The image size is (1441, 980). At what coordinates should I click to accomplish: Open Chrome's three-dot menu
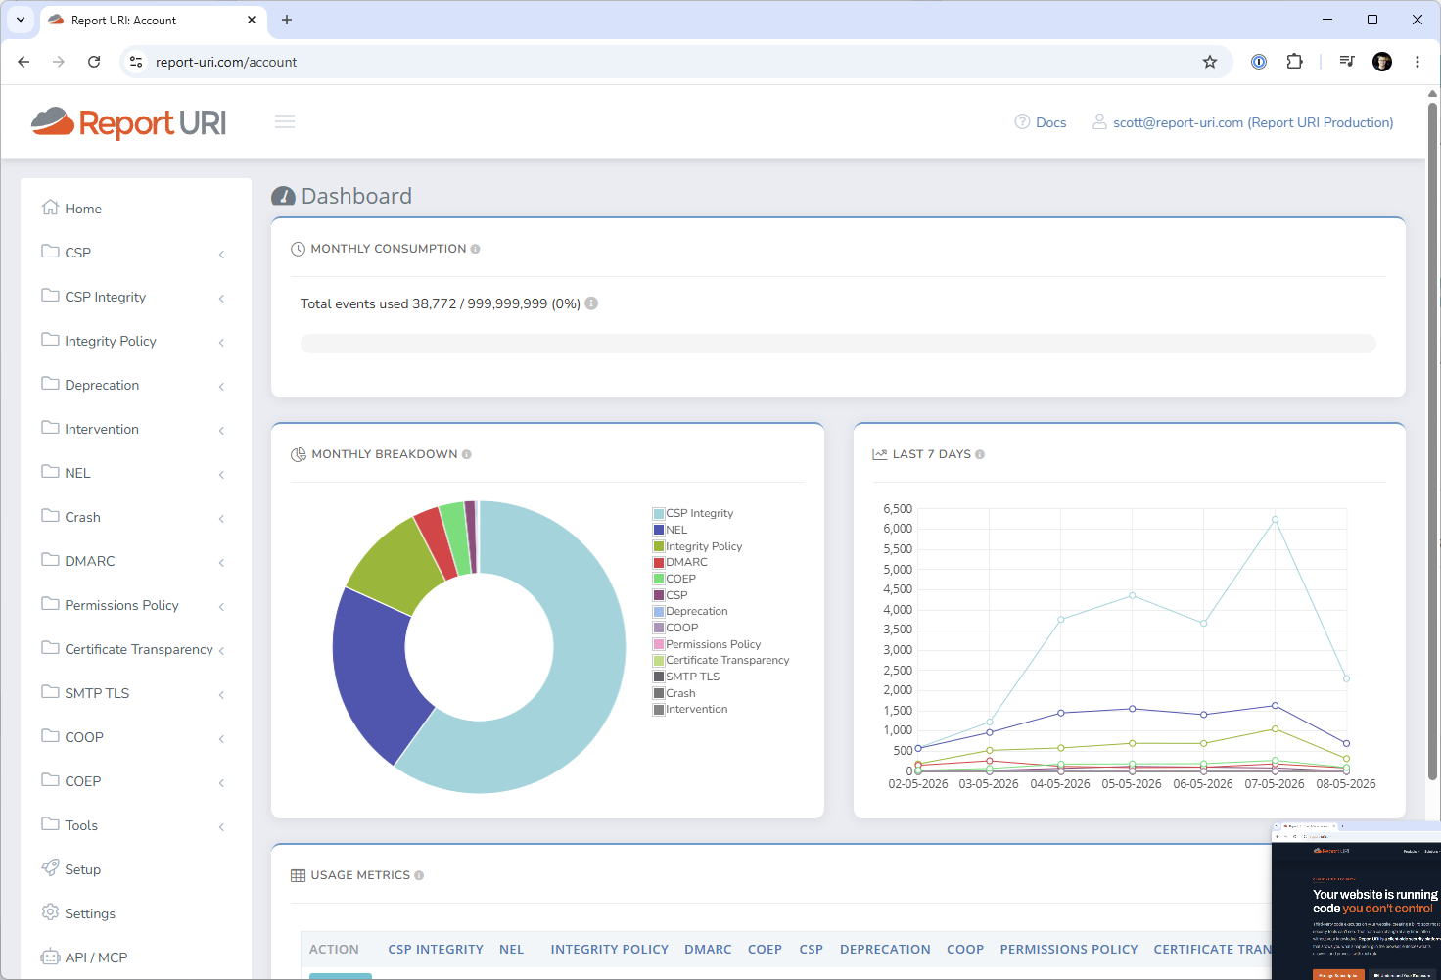(1418, 62)
